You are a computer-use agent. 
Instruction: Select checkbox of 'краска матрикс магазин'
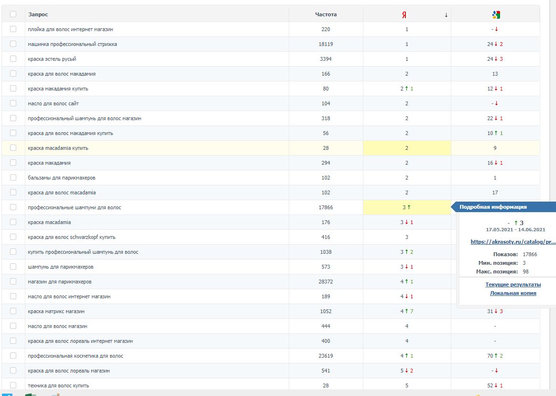click(x=13, y=311)
